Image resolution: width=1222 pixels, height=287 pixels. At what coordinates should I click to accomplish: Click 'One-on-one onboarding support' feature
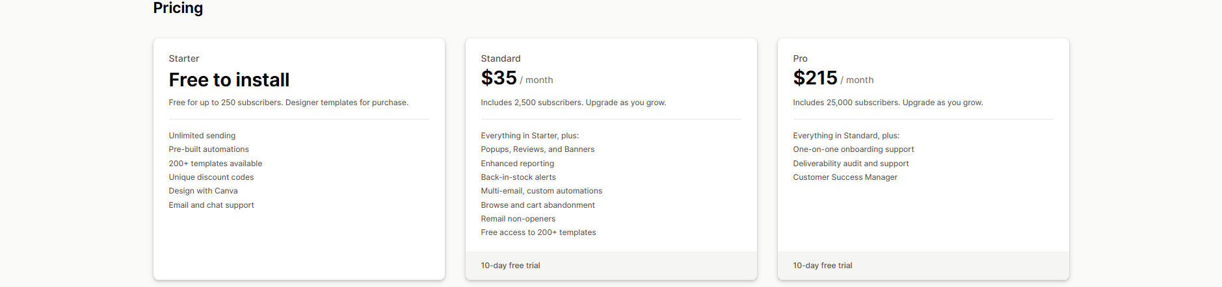[853, 149]
